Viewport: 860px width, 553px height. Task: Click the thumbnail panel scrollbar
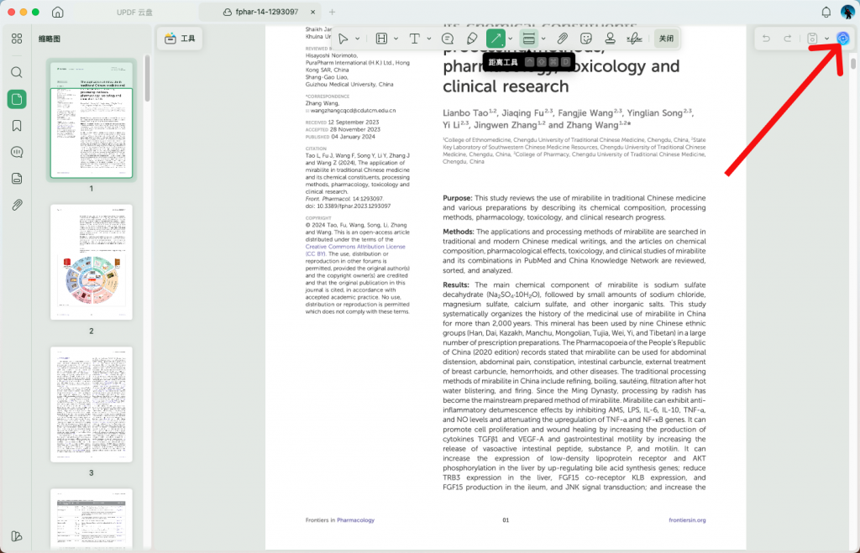(147, 80)
